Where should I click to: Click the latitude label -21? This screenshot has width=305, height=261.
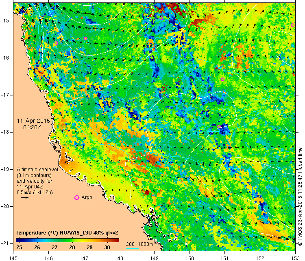(x=4, y=243)
